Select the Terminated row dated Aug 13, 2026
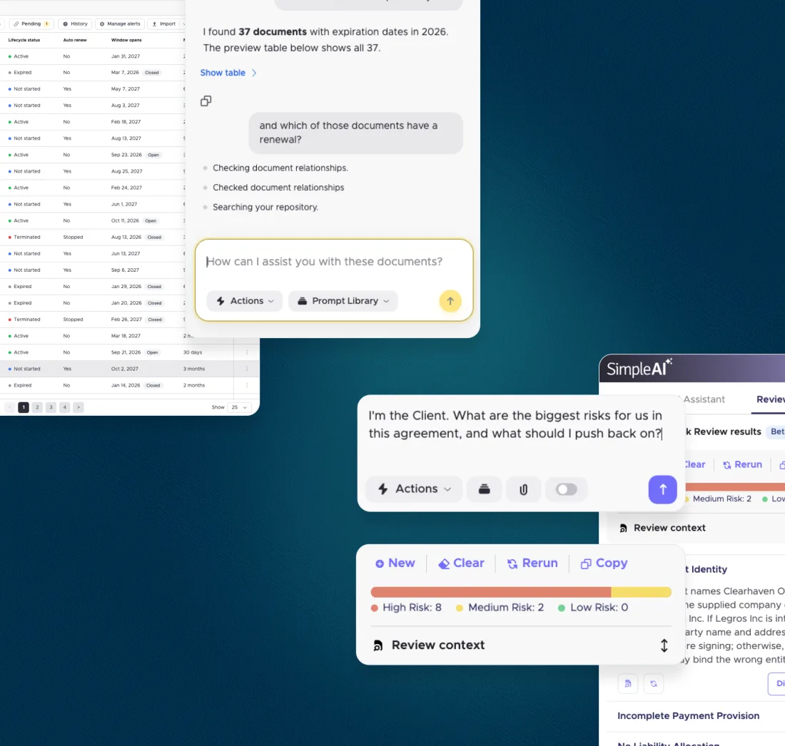 click(x=93, y=237)
